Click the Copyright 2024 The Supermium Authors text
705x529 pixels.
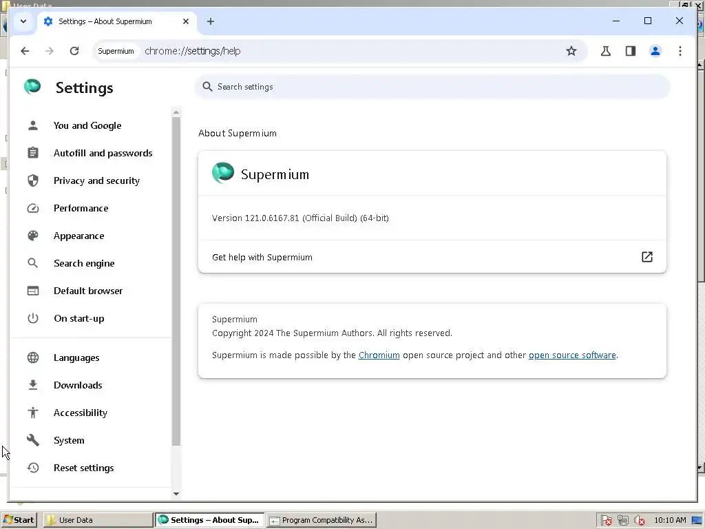(332, 333)
